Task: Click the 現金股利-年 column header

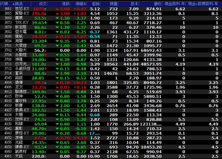Action: (x=174, y=4)
